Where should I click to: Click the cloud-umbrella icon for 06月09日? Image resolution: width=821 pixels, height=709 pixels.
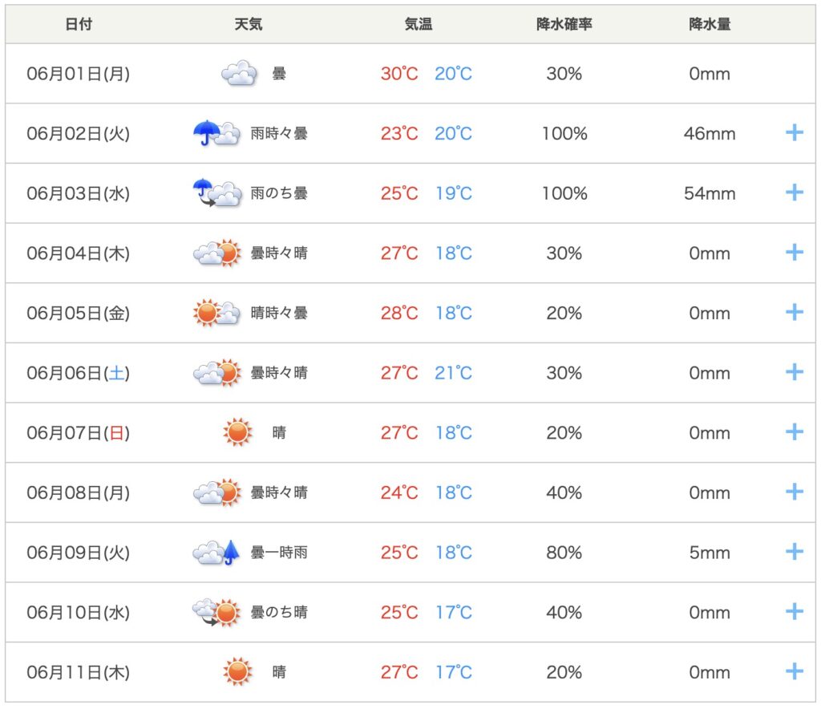tap(216, 553)
